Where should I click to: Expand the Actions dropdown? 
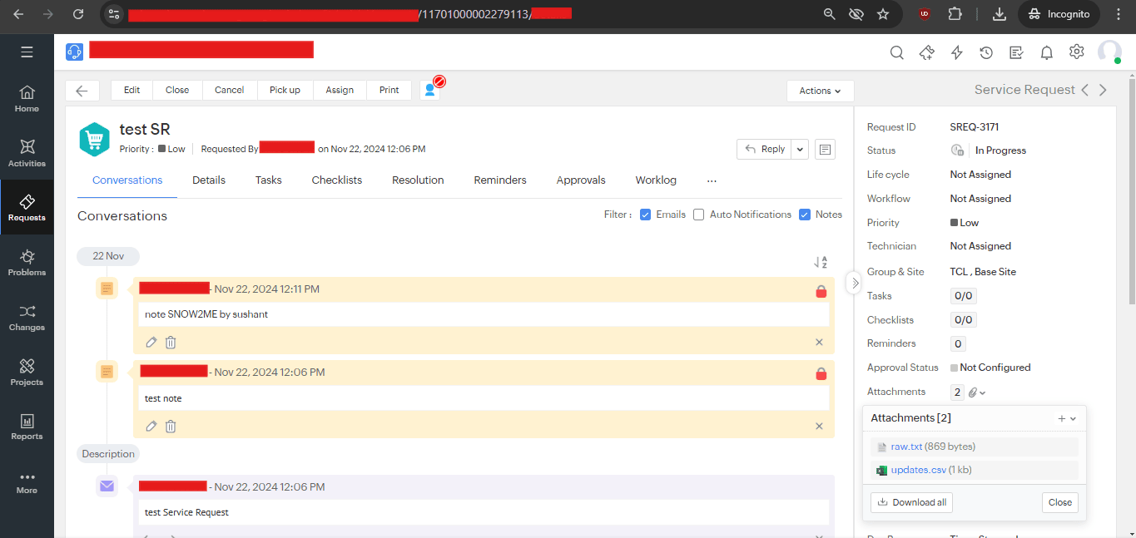820,91
